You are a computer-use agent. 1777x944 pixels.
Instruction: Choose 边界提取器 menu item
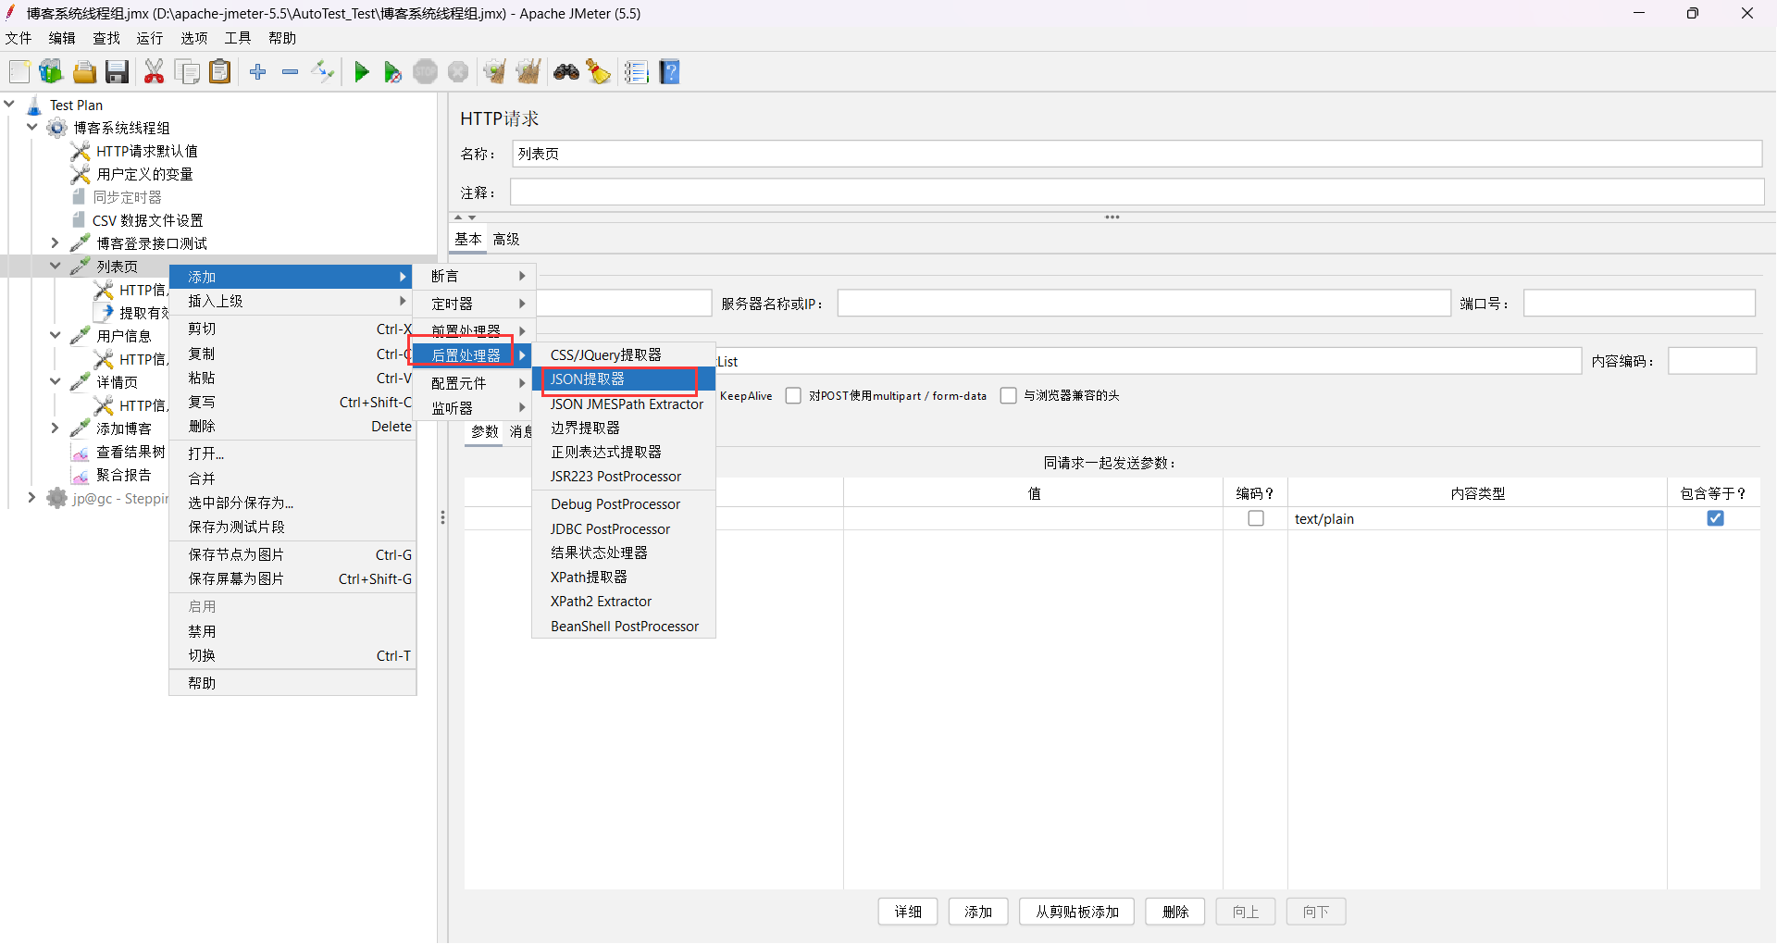pos(623,429)
